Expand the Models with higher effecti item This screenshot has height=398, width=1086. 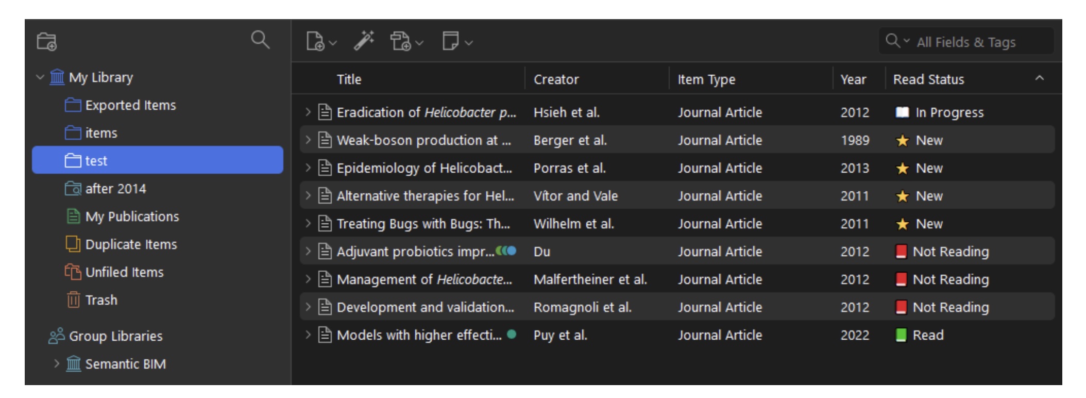pyautogui.click(x=308, y=335)
